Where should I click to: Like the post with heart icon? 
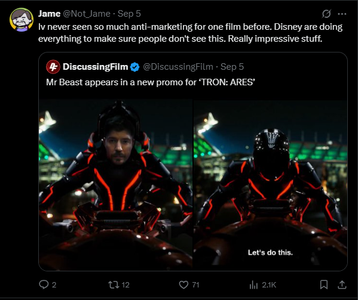183,284
